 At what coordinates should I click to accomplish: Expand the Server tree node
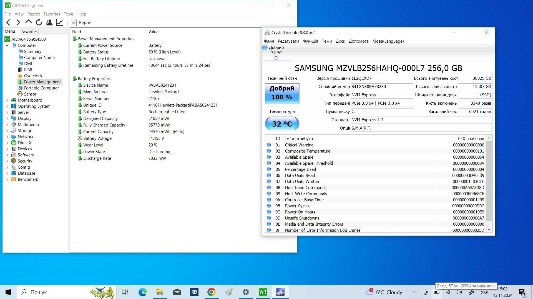[7, 112]
